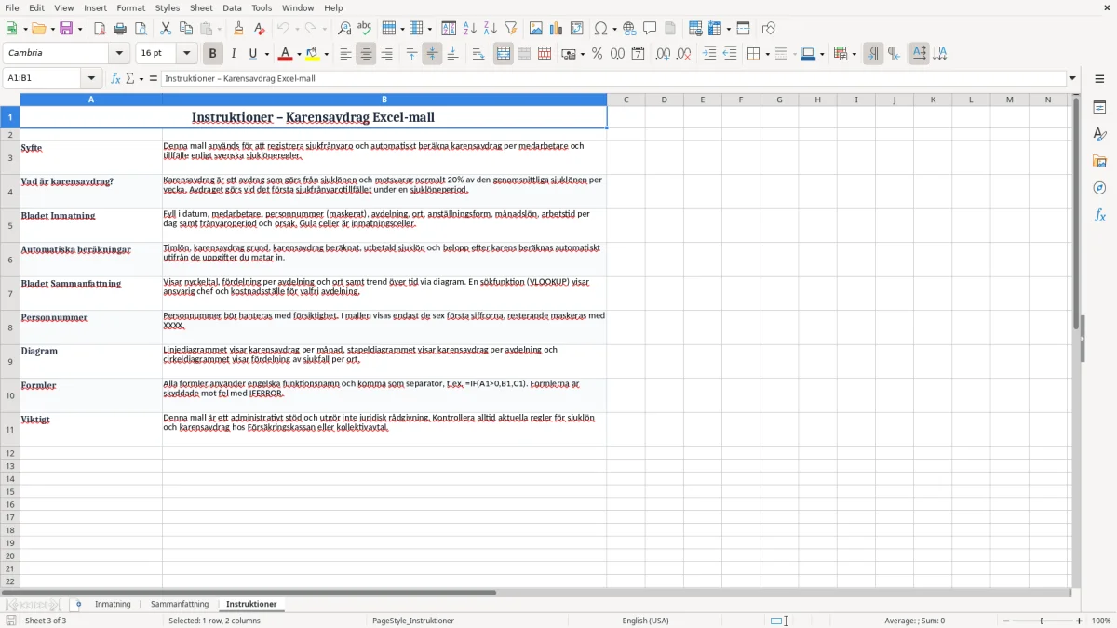Click the Copy icon
Screen dimensions: 1117x628
(186, 29)
